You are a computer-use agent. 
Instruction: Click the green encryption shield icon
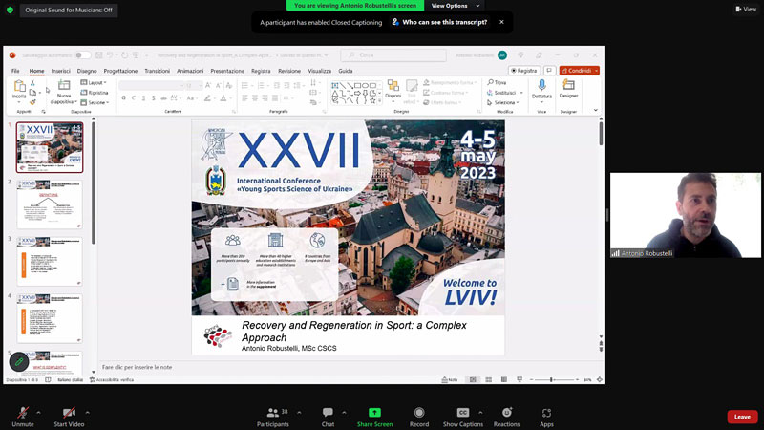coord(10,10)
